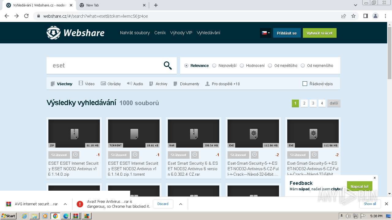Expand AVG internet security download options
Screen dimensions: 392x220
tap(65, 204)
